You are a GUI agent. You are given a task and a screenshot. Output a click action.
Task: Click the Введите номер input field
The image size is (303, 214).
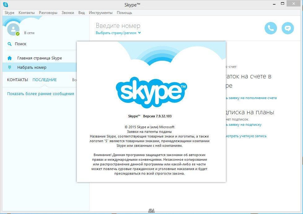pyautogui.click(x=118, y=25)
